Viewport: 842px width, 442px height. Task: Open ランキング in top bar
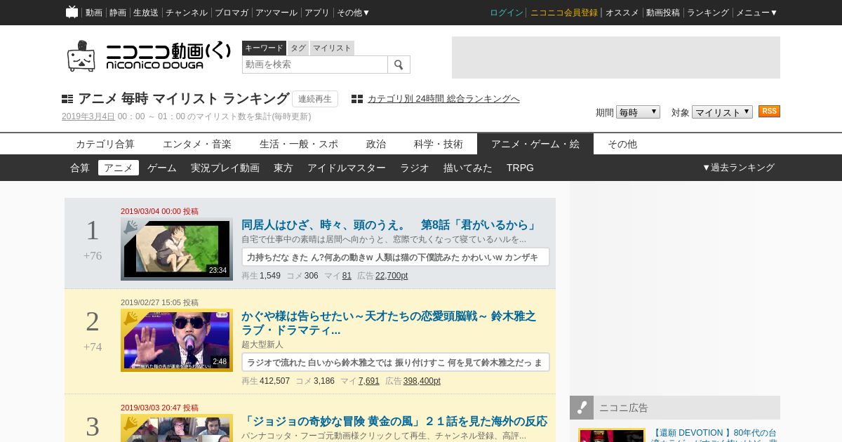tap(708, 13)
